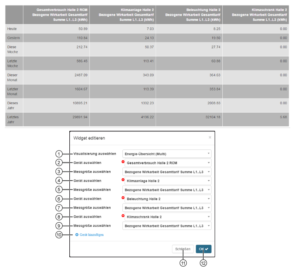Confirm changes with the OK button
This screenshot has height=268, width=295.
pyautogui.click(x=203, y=249)
